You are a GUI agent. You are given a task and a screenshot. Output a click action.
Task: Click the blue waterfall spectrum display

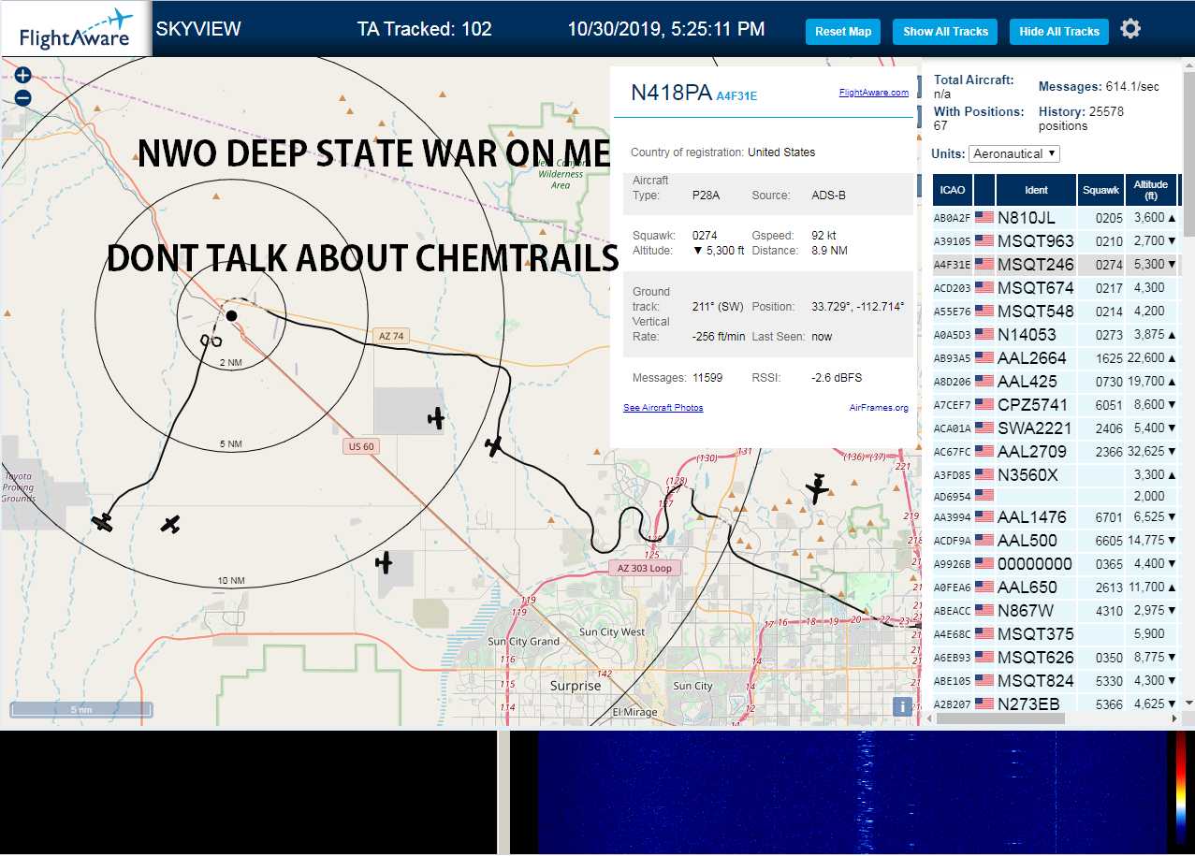point(854,791)
